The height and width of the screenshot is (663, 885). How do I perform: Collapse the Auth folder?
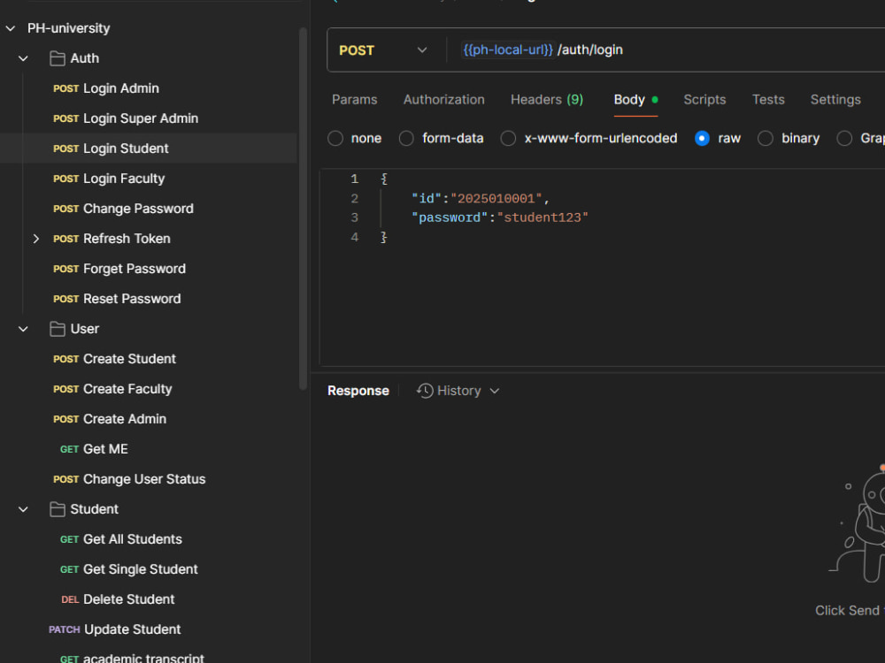click(x=22, y=58)
